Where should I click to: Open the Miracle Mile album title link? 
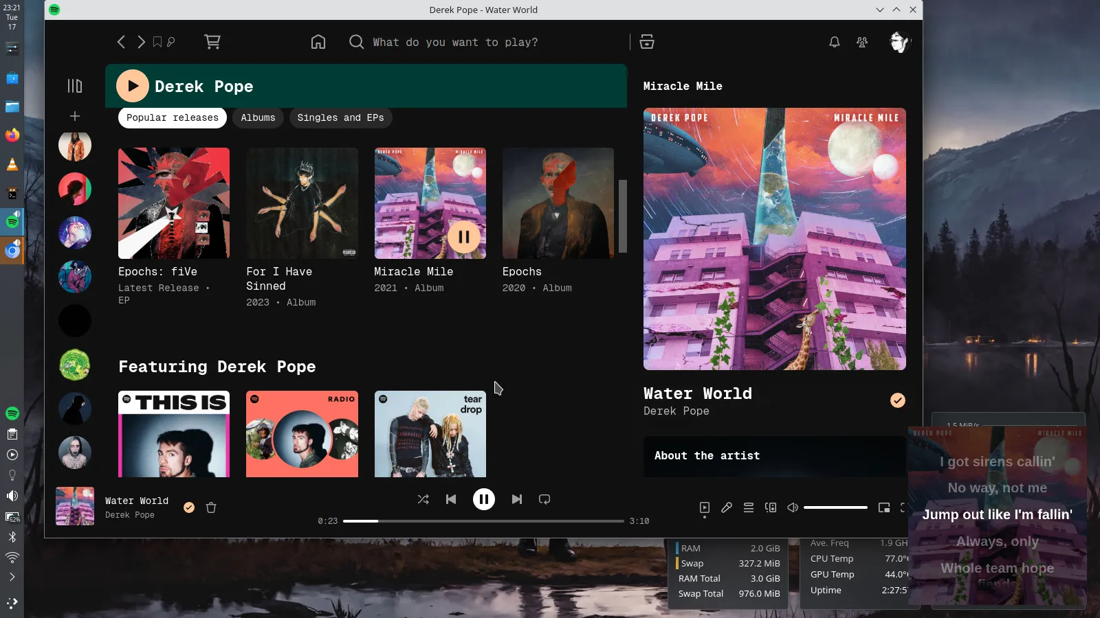coord(413,272)
